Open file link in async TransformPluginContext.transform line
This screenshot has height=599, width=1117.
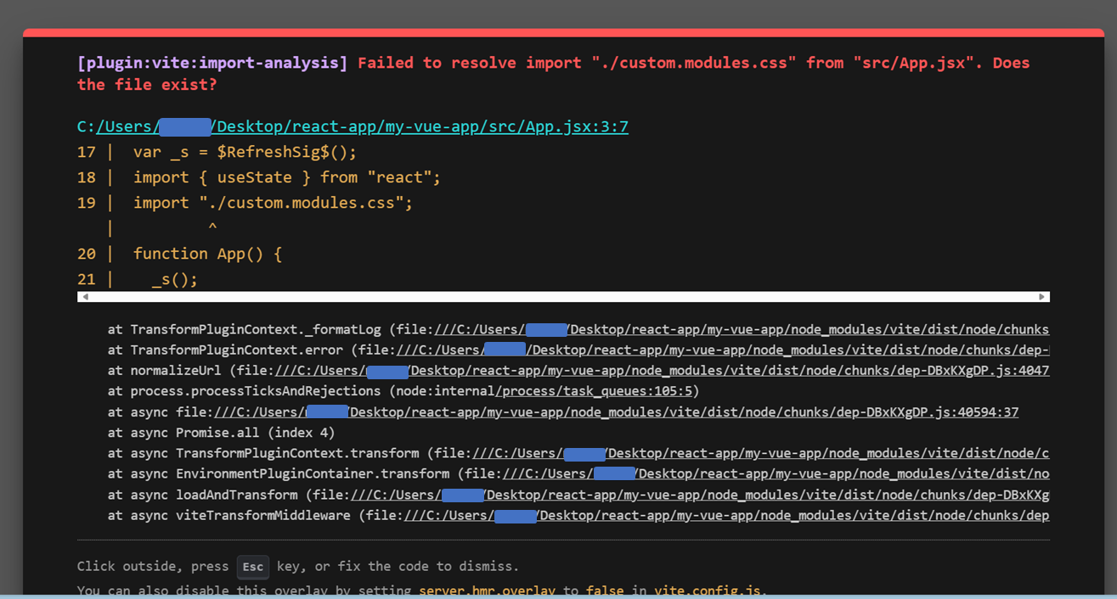click(x=761, y=453)
